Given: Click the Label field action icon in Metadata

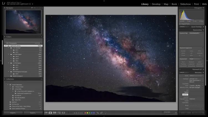Looking at the screenshot, I should 202,108.
